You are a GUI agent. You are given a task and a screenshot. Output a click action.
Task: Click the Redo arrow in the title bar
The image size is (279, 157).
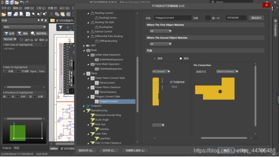point(27,2)
